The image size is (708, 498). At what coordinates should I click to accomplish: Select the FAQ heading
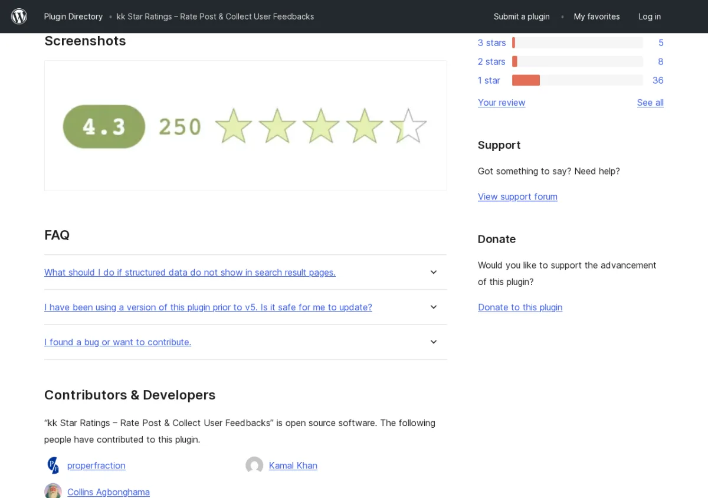click(57, 235)
